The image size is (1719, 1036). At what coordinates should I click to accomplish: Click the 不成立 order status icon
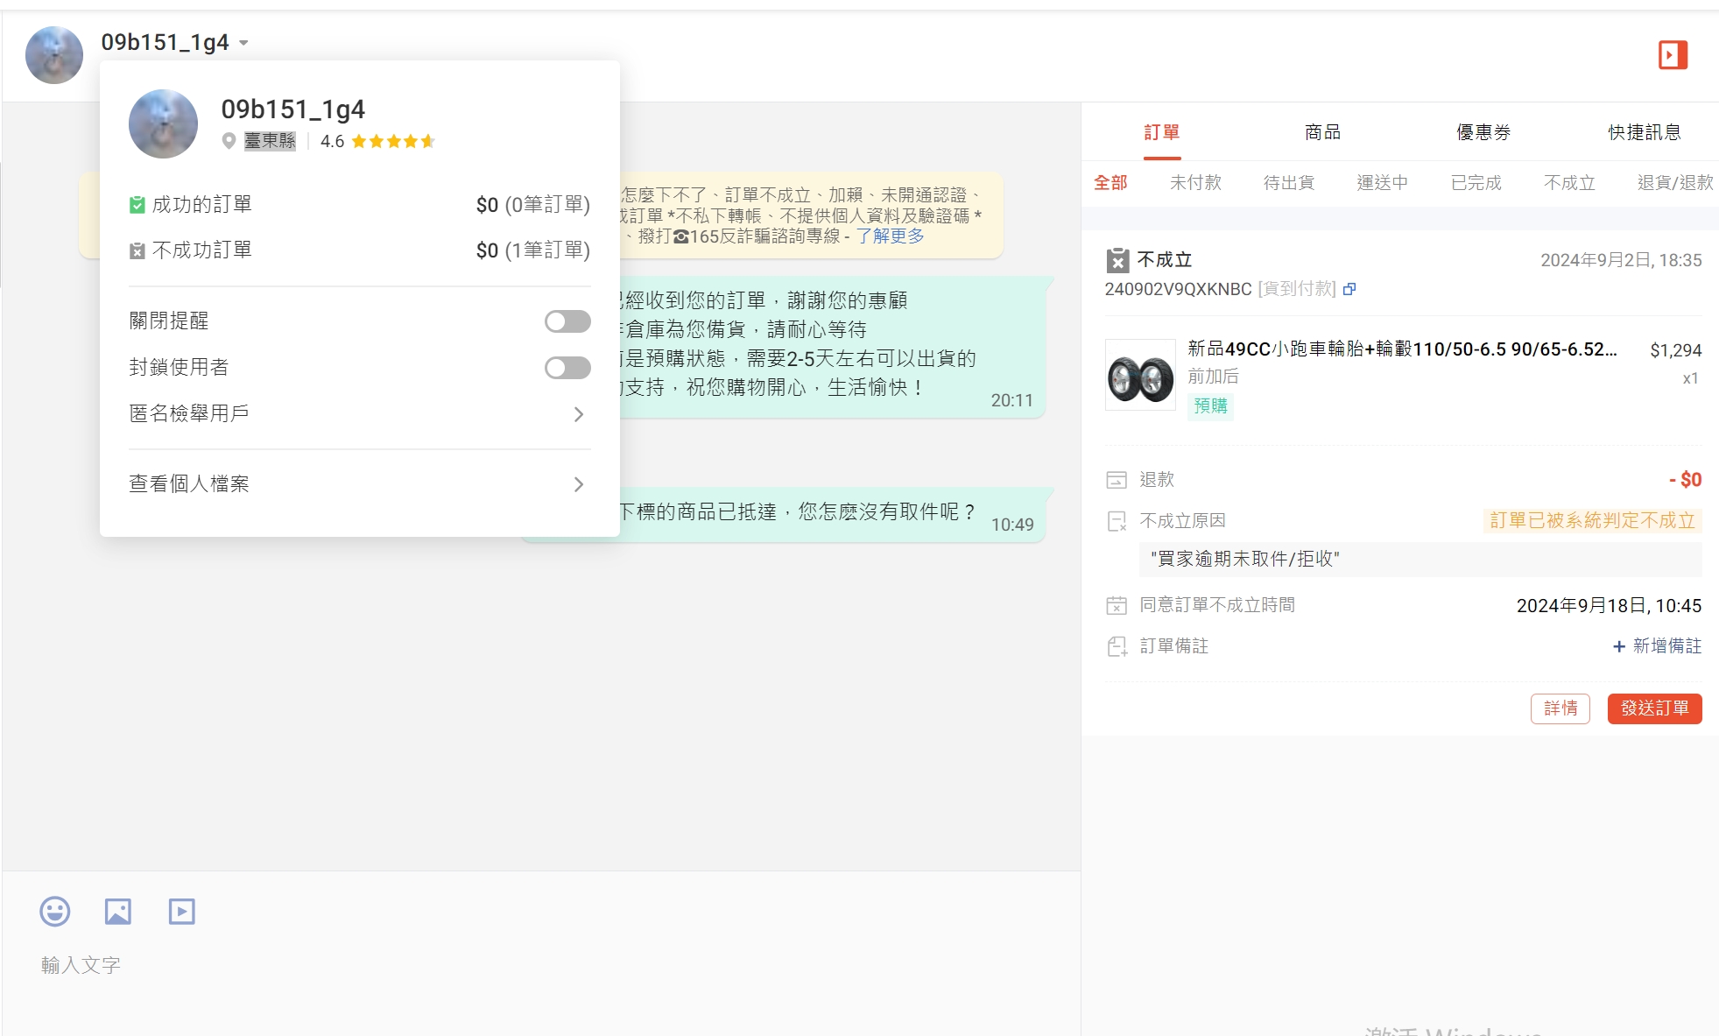(x=1117, y=260)
